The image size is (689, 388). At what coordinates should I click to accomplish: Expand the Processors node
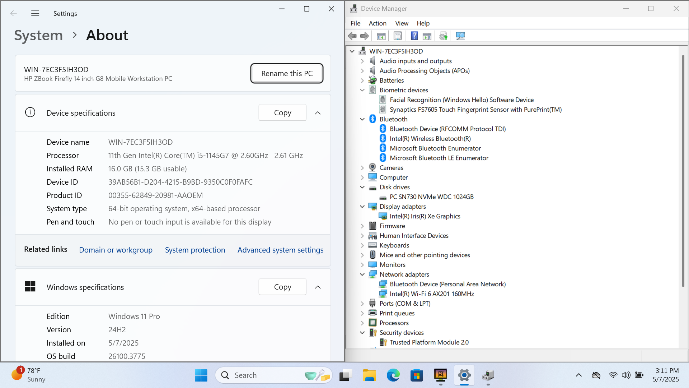click(362, 323)
